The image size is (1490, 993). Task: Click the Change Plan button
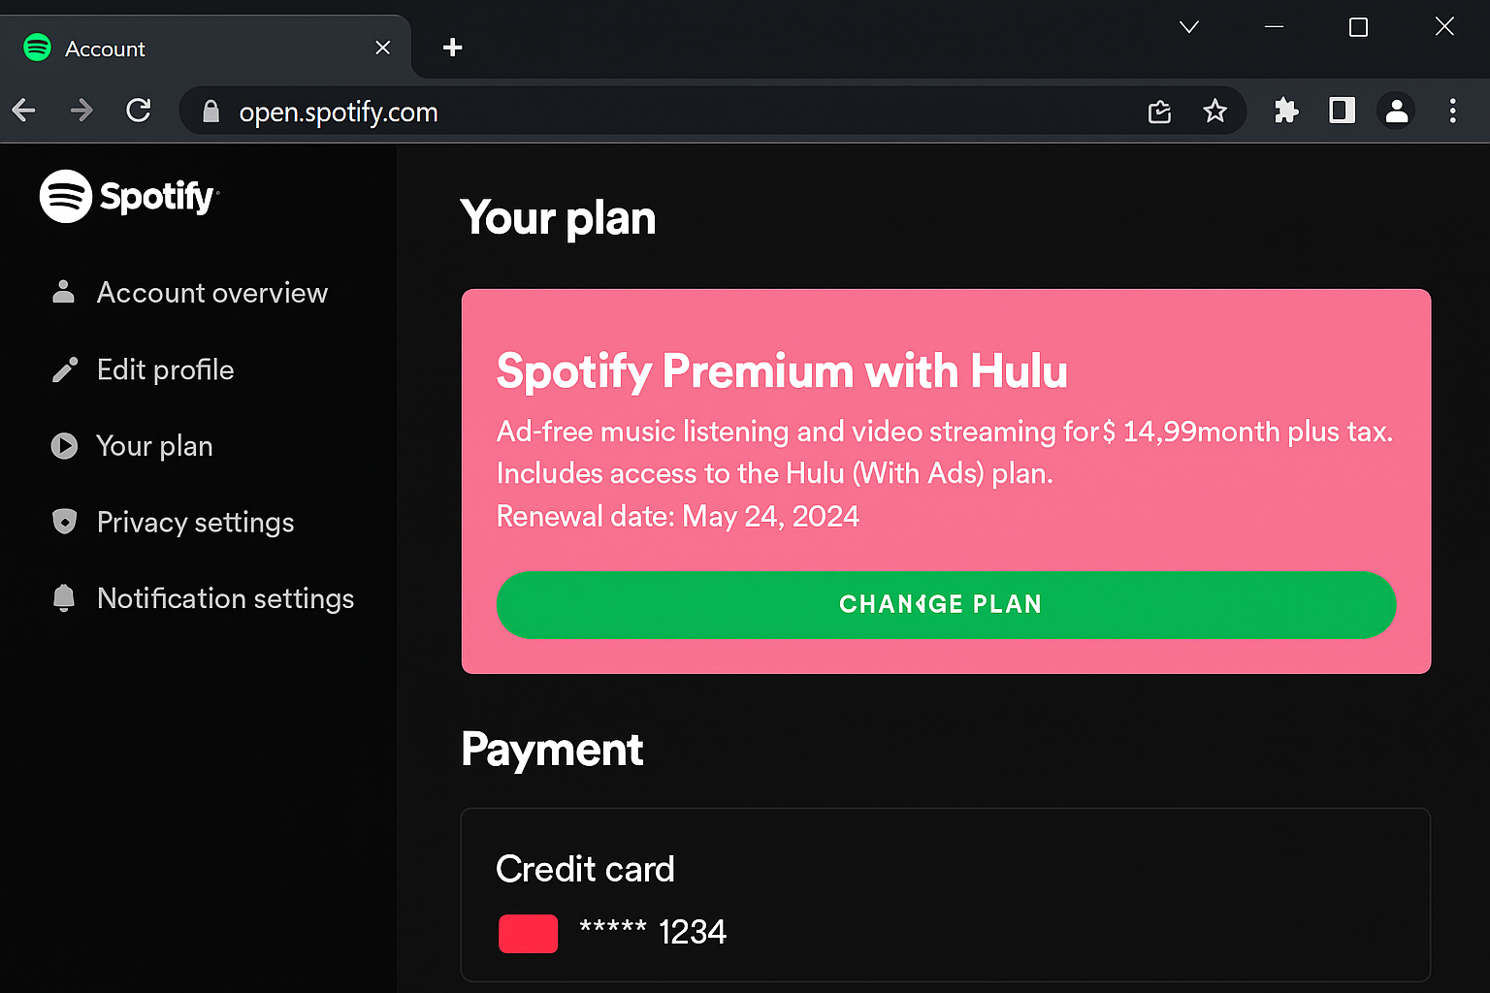click(x=946, y=604)
